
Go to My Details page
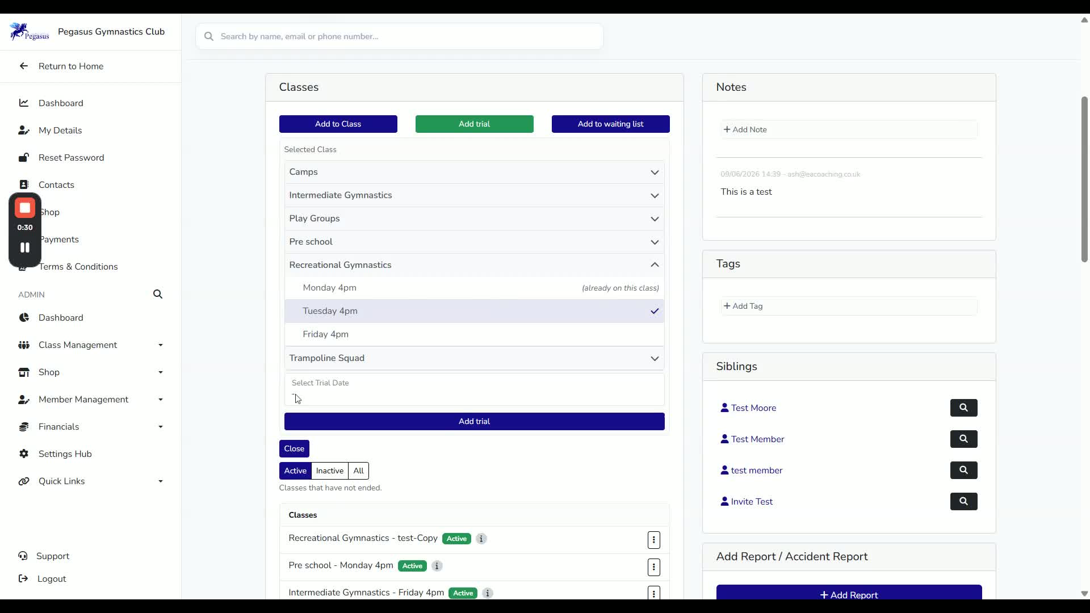pos(60,131)
